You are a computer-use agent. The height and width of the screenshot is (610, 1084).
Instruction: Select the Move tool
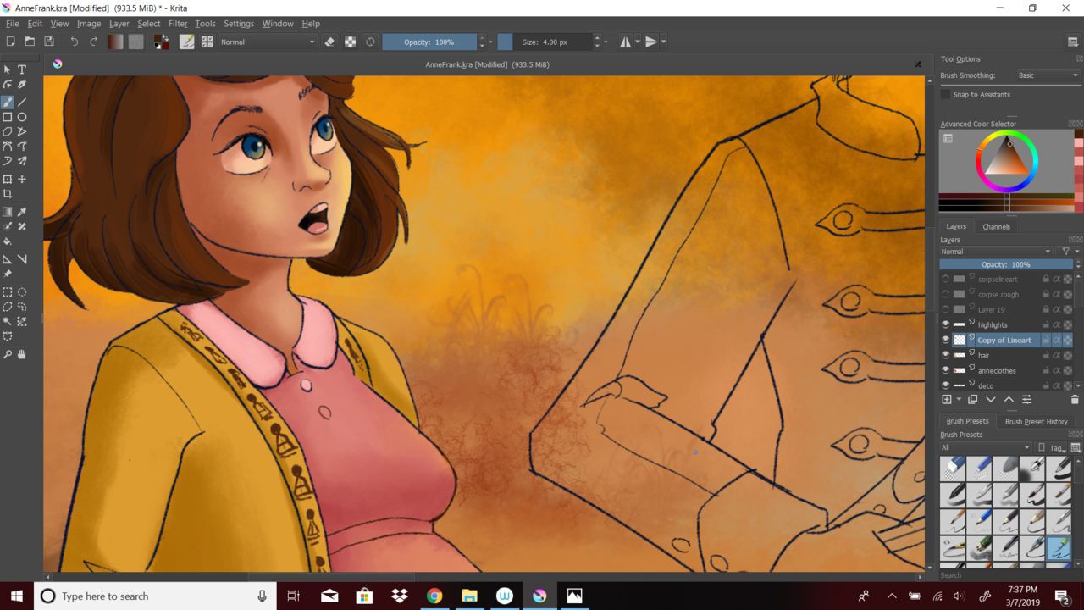pyautogui.click(x=22, y=179)
